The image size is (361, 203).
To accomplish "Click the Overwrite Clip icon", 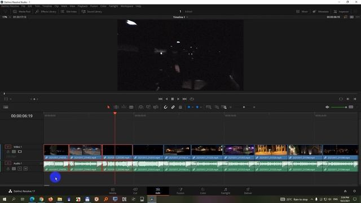I will tap(148, 107).
